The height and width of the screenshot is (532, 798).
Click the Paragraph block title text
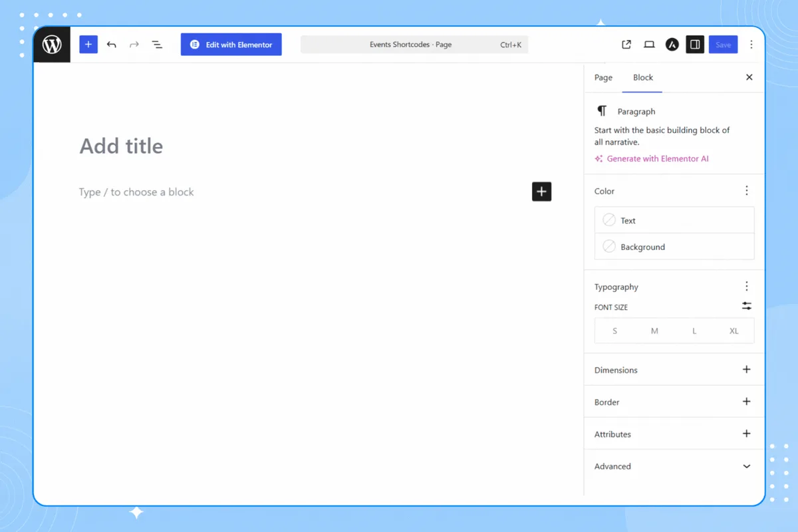click(636, 112)
